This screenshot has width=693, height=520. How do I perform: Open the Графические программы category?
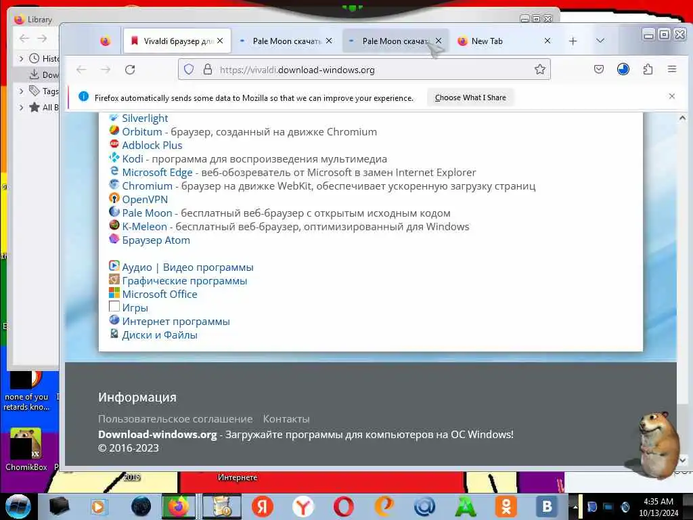pyautogui.click(x=184, y=281)
